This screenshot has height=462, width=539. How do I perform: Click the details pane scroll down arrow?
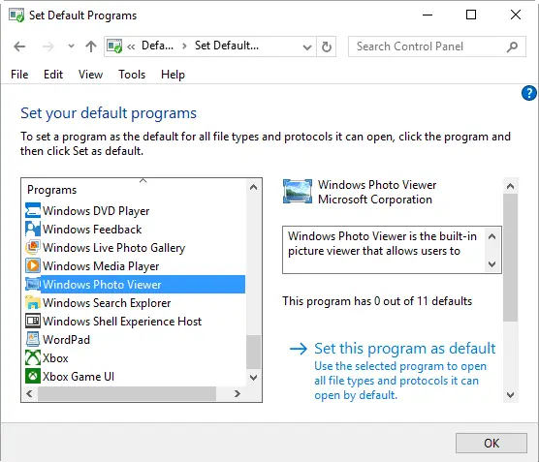(510, 395)
